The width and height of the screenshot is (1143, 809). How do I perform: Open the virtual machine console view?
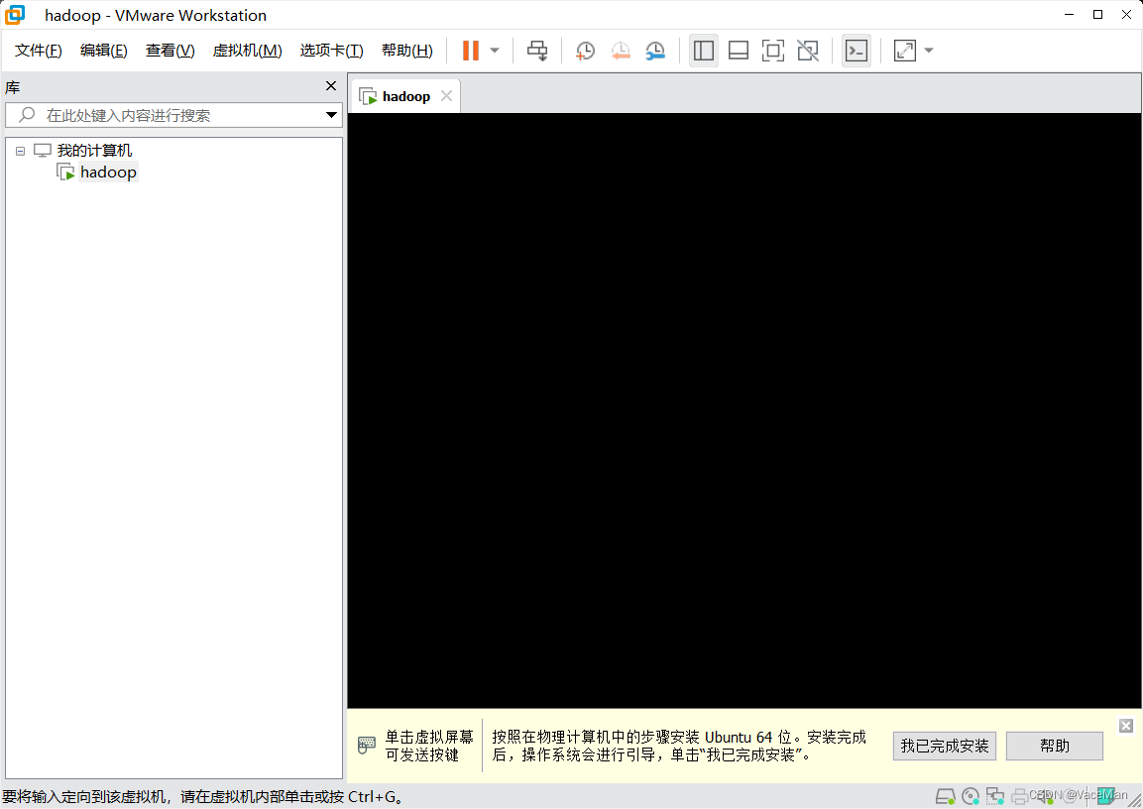(x=856, y=50)
